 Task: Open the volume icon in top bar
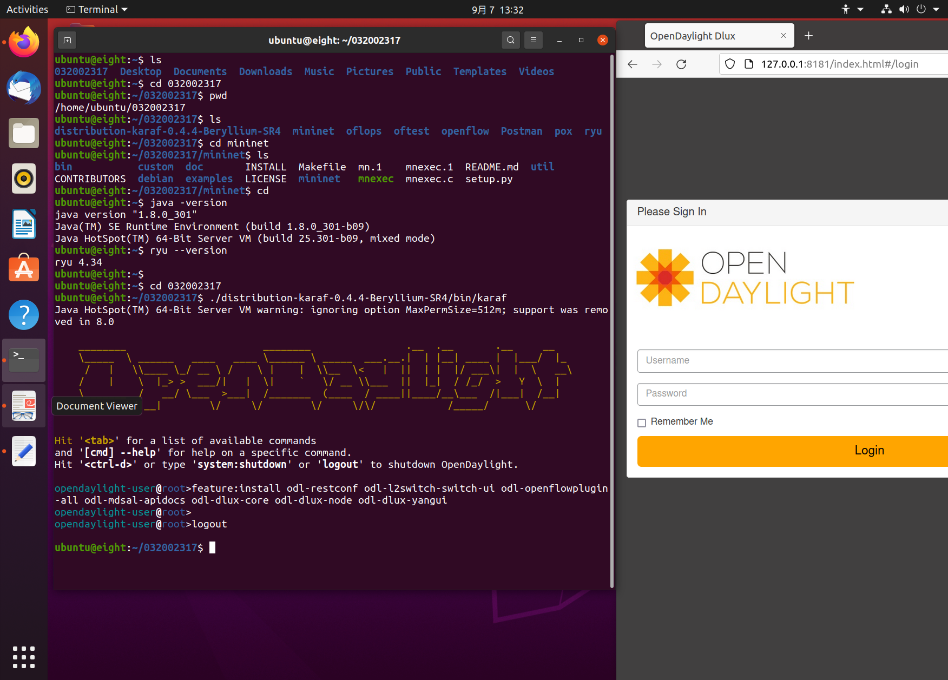pos(904,9)
